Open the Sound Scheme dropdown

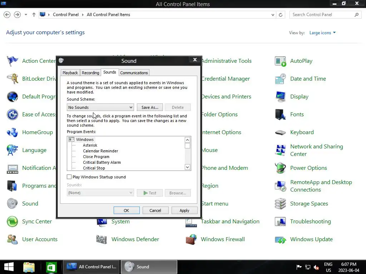100,107
